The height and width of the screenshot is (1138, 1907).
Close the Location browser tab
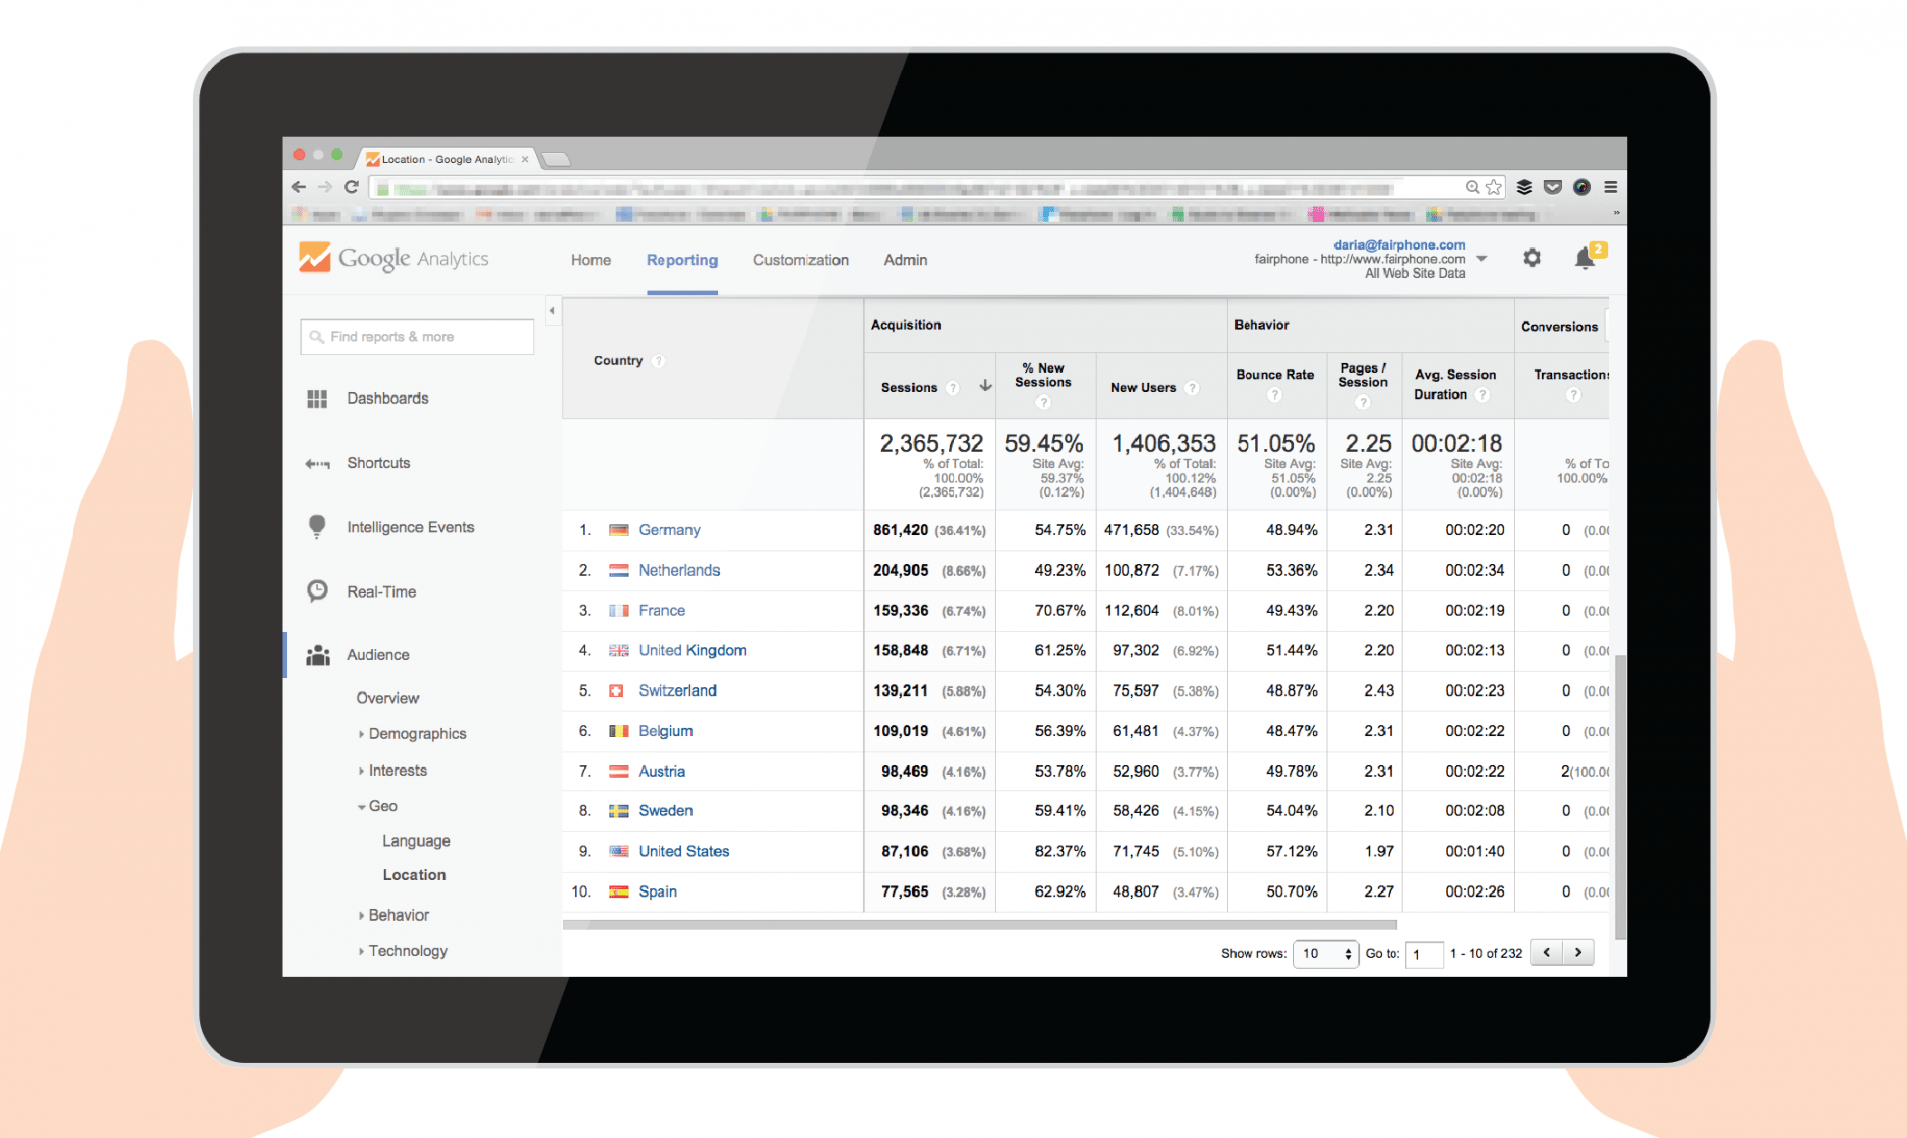[x=525, y=159]
